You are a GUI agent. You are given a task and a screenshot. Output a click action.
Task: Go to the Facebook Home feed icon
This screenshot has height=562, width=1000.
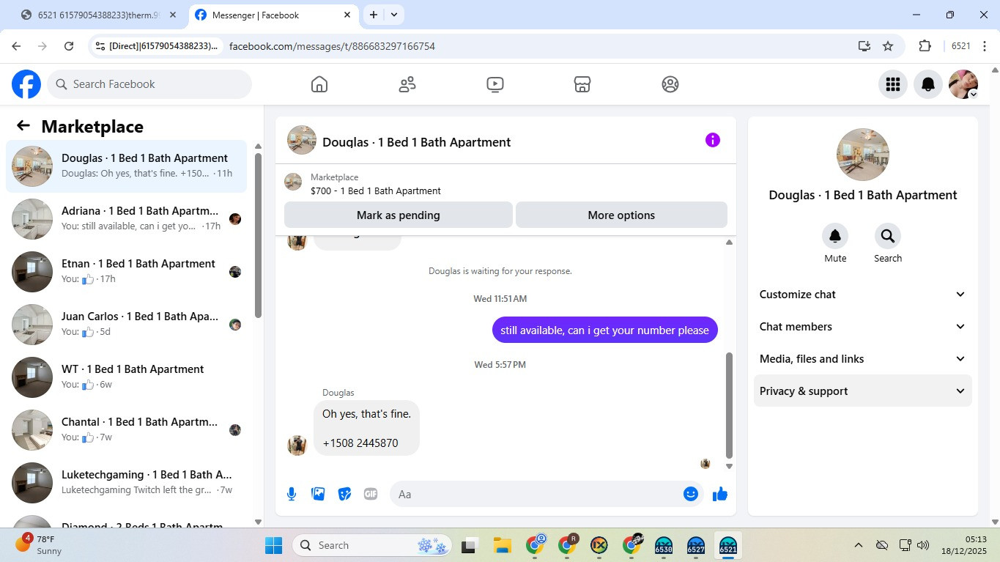(x=319, y=84)
